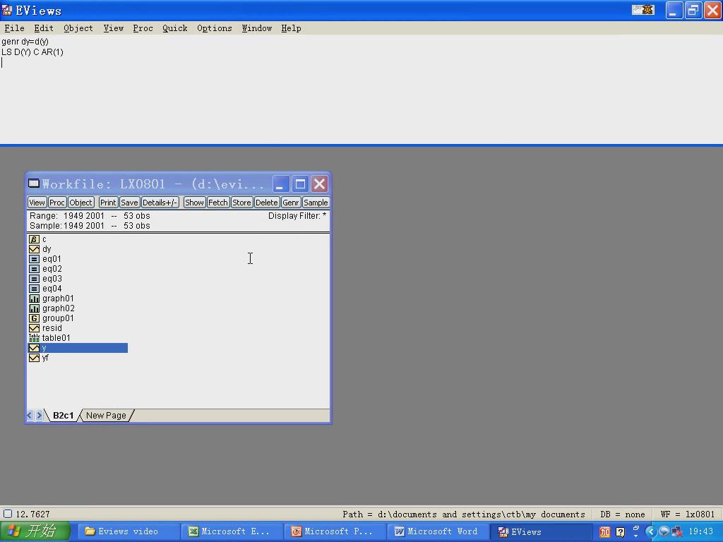The image size is (723, 542).
Task: Click the Range: 1949 2001 text
Action: click(67, 216)
